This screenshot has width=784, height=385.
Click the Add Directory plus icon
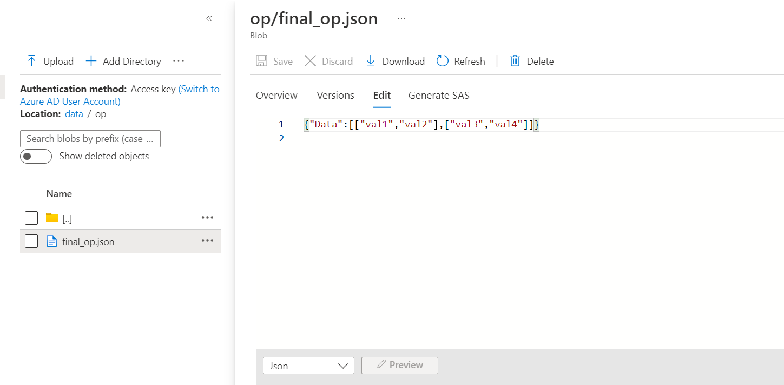coord(91,61)
